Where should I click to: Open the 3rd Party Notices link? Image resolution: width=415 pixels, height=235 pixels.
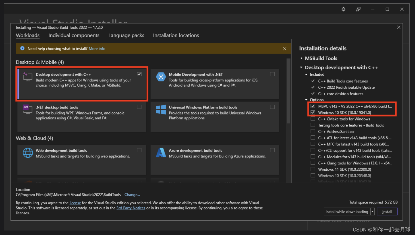[x=131, y=208]
